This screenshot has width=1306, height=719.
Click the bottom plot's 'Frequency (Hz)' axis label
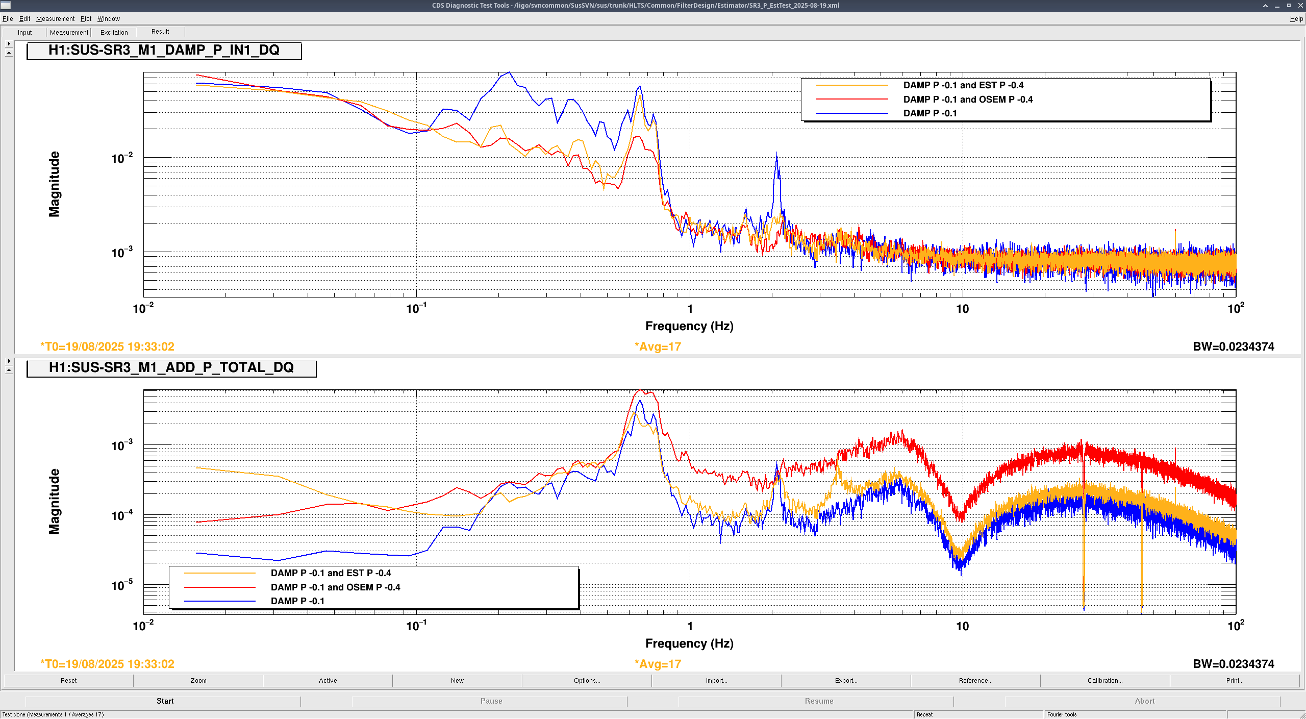click(689, 643)
